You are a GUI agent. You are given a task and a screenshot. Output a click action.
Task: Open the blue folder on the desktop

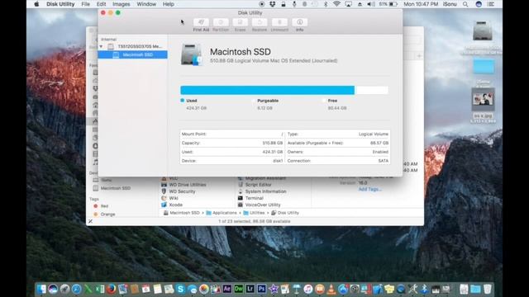[483, 66]
